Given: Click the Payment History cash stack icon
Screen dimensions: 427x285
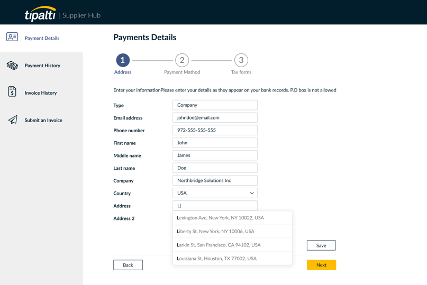Looking at the screenshot, I should click(12, 66).
